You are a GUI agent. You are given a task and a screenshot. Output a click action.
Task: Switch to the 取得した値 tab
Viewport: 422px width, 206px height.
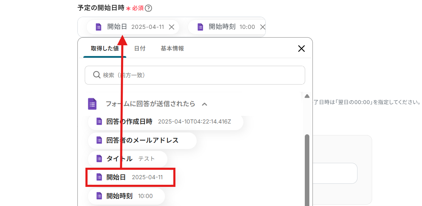click(105, 49)
